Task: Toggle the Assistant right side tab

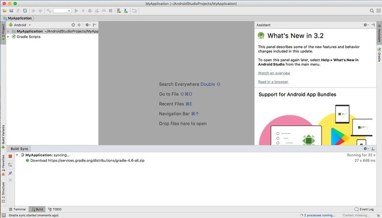Action: coord(379,33)
